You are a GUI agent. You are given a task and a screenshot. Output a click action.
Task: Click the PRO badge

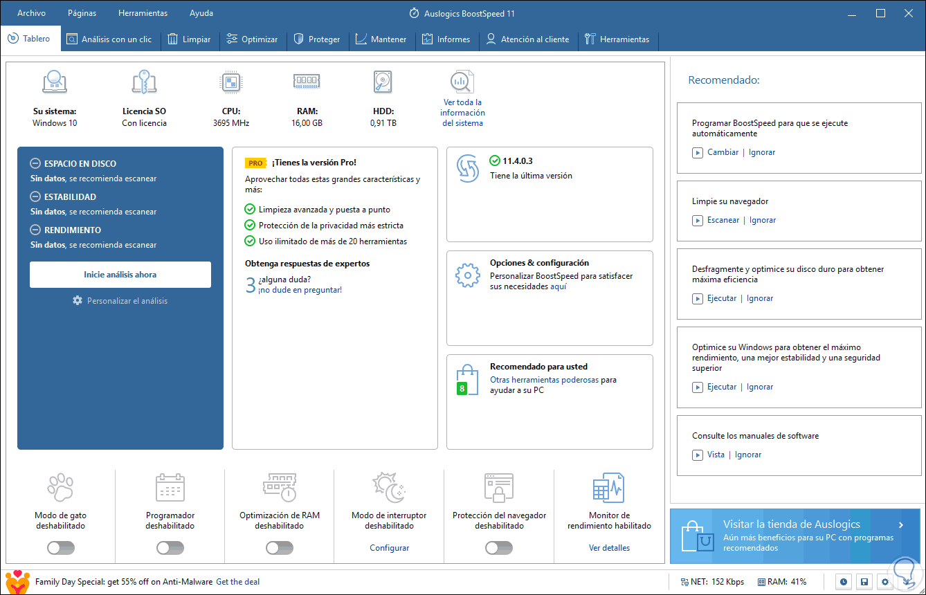(255, 163)
